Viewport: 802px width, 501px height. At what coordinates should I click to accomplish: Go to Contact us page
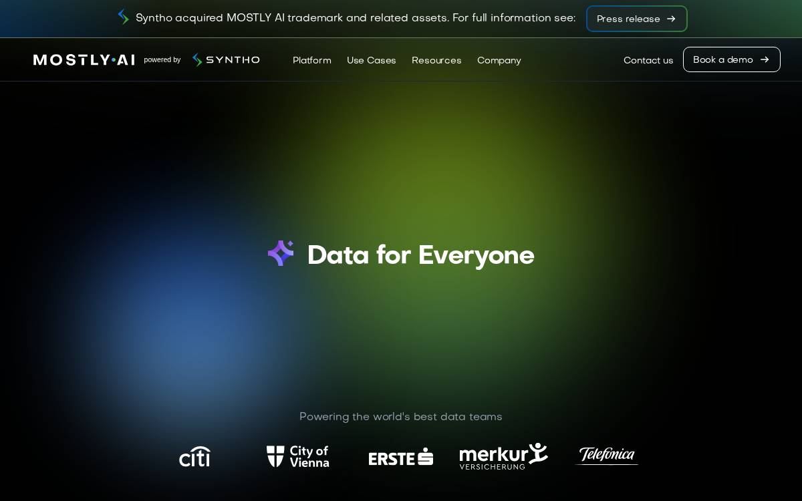[x=648, y=60]
